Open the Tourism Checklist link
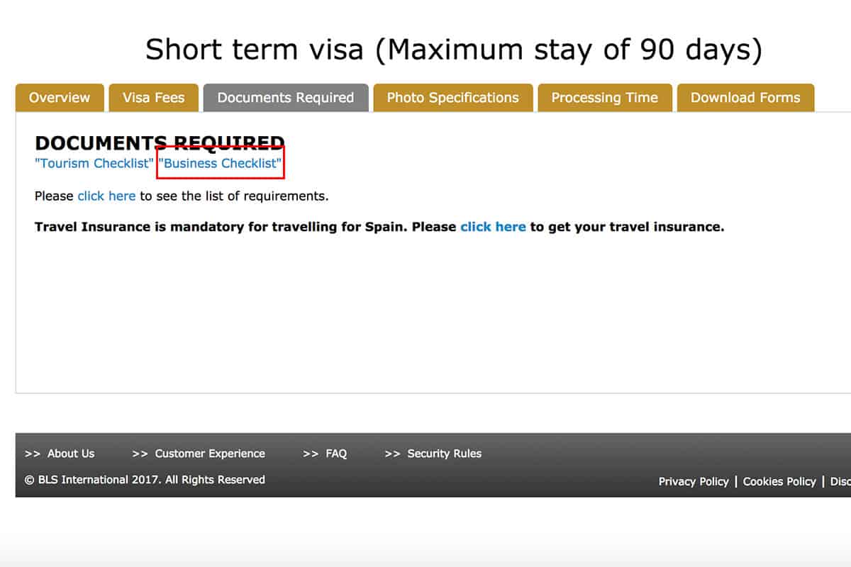The width and height of the screenshot is (851, 567). pyautogui.click(x=94, y=164)
